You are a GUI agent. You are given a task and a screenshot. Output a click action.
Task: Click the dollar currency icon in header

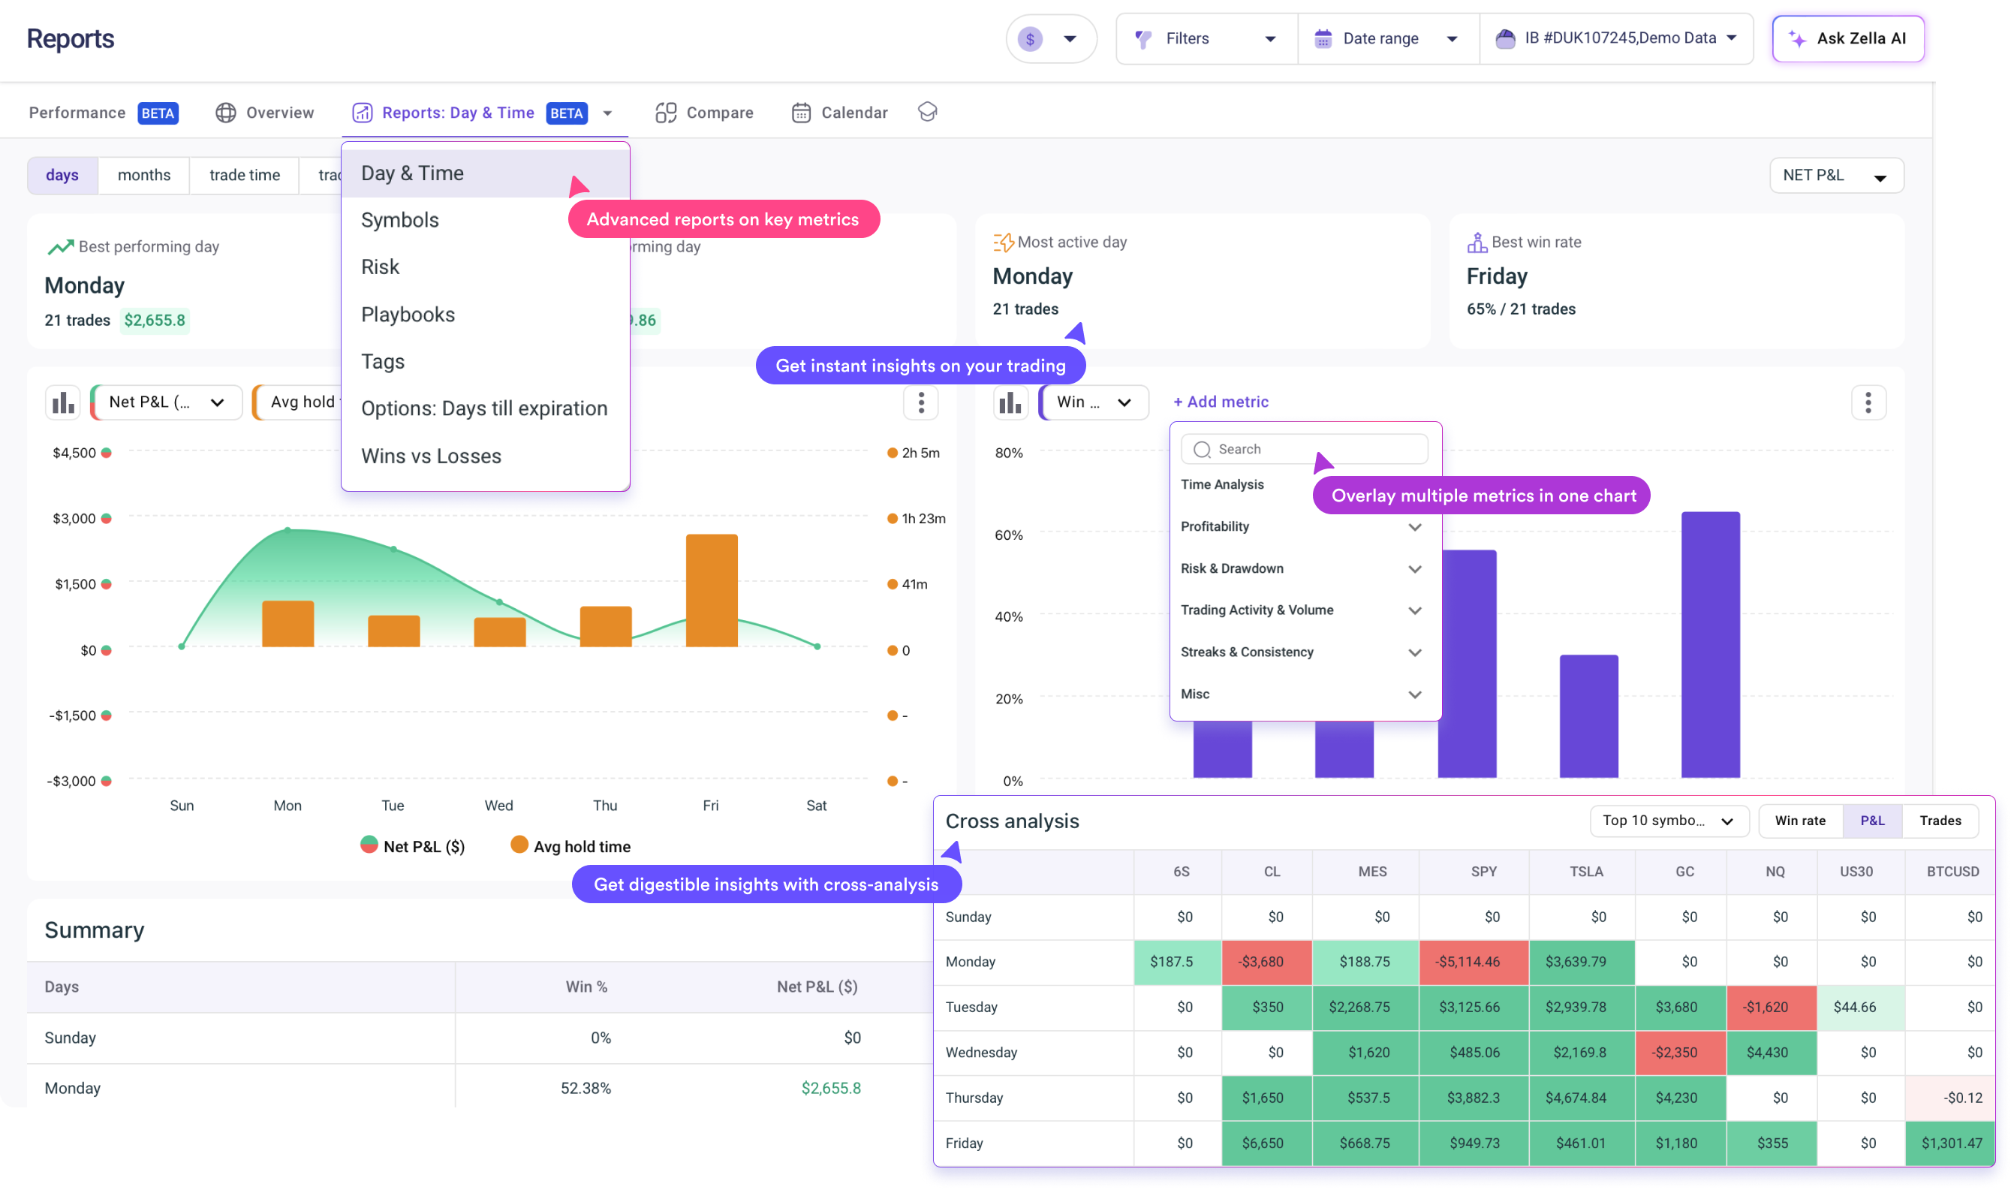[x=1030, y=38]
